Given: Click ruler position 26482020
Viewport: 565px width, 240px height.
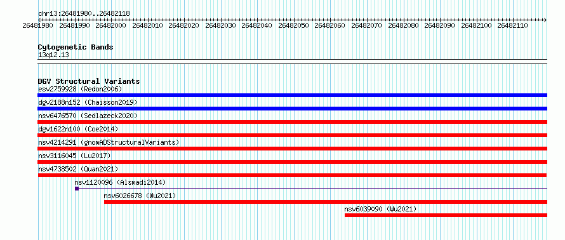Looking at the screenshot, I should pos(183,26).
